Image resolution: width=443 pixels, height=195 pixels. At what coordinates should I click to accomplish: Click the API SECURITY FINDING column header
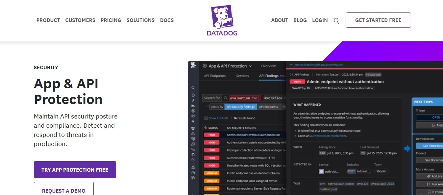click(241, 128)
